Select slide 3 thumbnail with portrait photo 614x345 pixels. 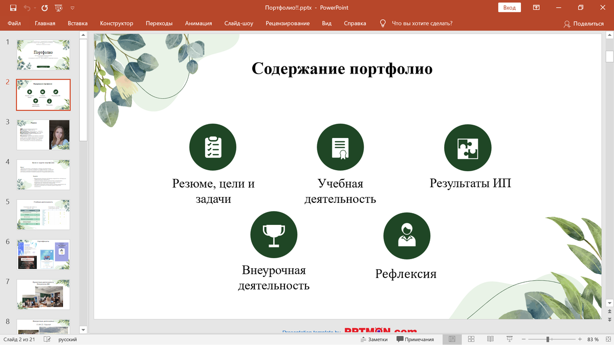43,135
